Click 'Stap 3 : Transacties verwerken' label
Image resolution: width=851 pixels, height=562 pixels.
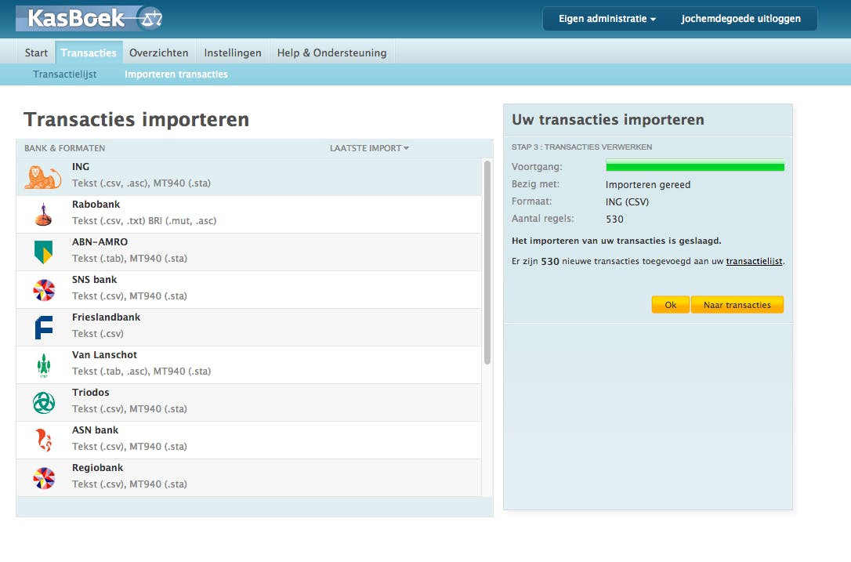click(581, 147)
